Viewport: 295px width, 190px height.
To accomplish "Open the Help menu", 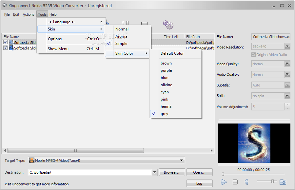I will point(53,14).
